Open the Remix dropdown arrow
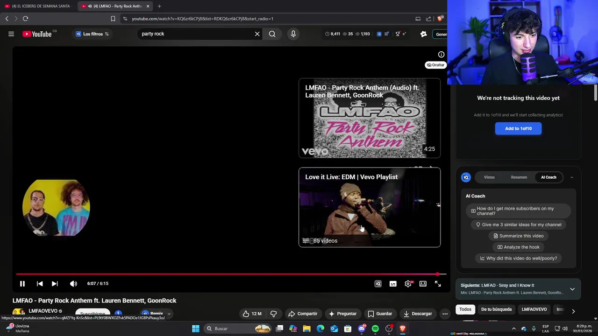 [169, 314]
